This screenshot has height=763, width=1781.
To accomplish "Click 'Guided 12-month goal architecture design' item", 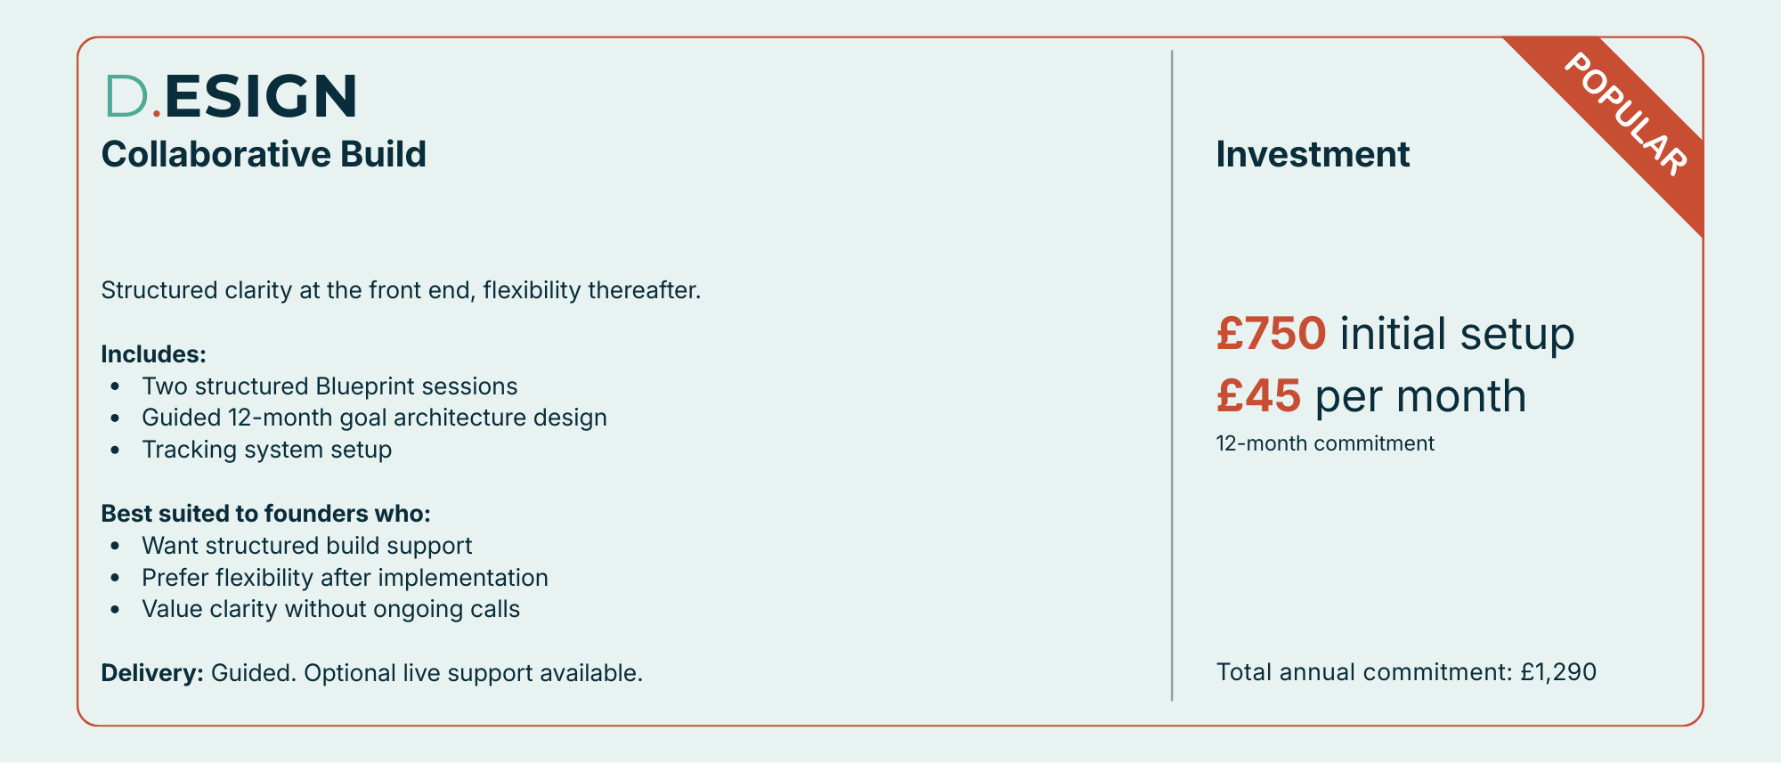I will [374, 418].
